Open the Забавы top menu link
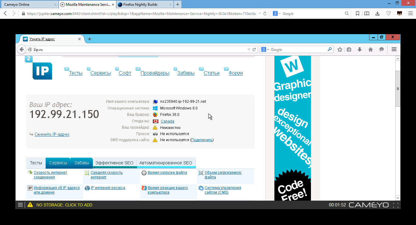Viewport: 416px width, 225px height. tap(186, 73)
